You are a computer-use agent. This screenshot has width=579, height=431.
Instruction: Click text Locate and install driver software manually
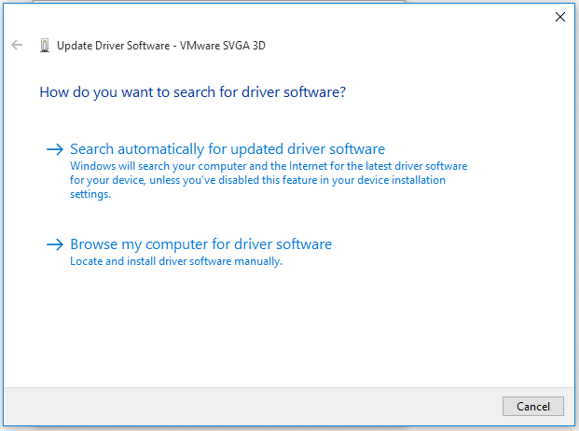coord(176,261)
